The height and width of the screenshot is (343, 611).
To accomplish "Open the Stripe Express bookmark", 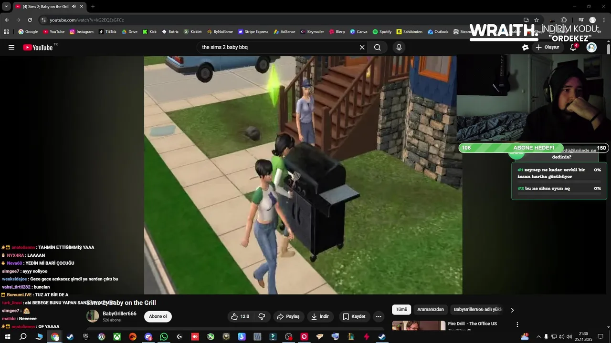I will point(253,32).
